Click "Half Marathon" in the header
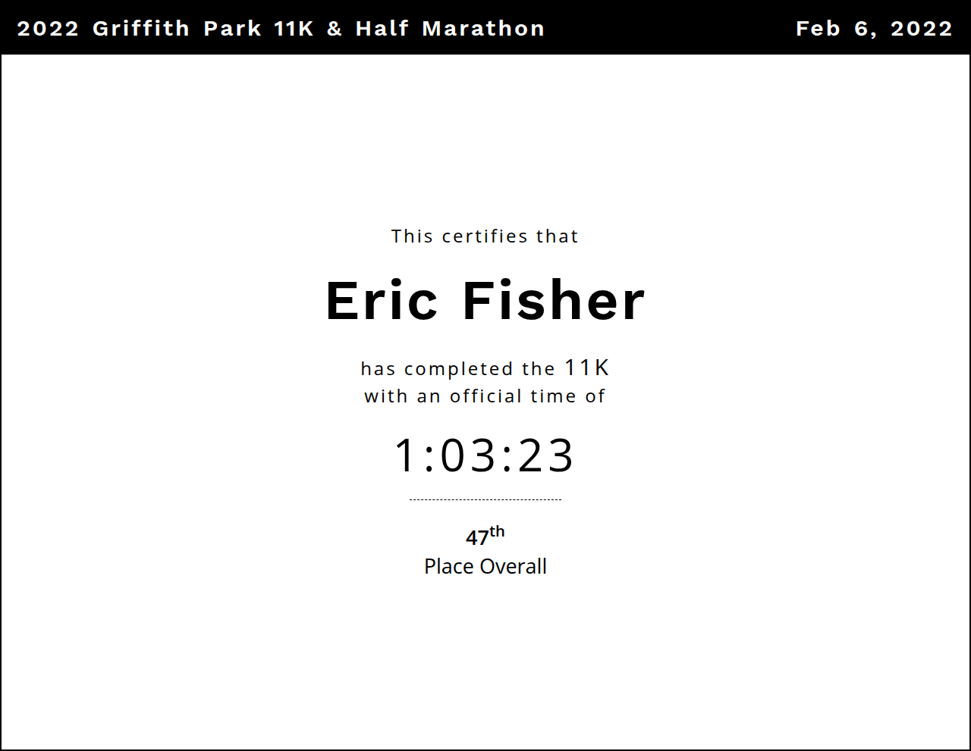 450,29
